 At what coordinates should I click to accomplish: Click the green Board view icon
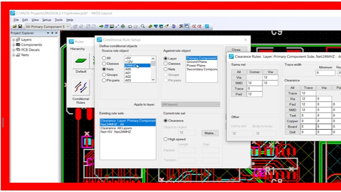pos(150,26)
